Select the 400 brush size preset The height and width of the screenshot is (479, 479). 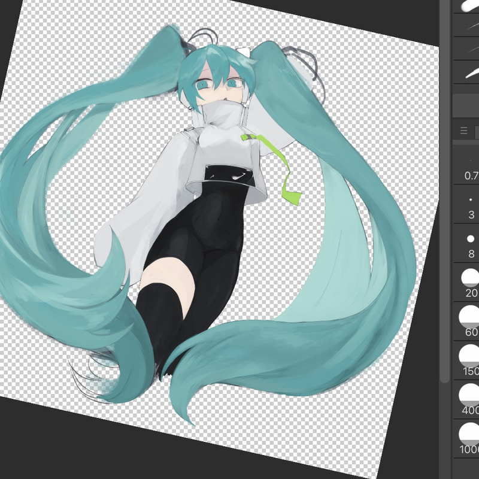(x=466, y=399)
